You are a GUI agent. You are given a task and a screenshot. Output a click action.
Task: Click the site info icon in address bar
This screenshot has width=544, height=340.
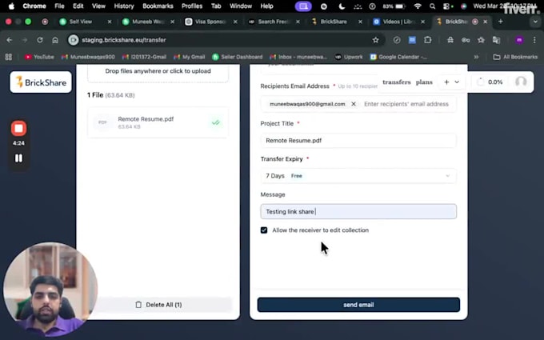pyautogui.click(x=74, y=40)
